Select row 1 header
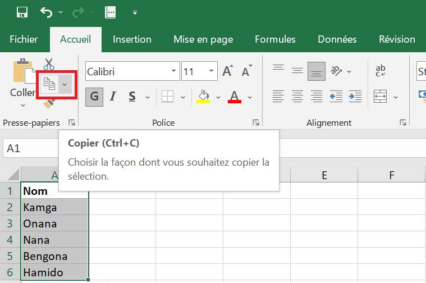The image size is (426, 283). pos(10,191)
